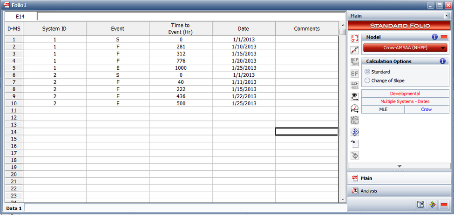The height and width of the screenshot is (215, 454).
Task: Click the blue diamond running-figure icon
Action: pos(354,132)
